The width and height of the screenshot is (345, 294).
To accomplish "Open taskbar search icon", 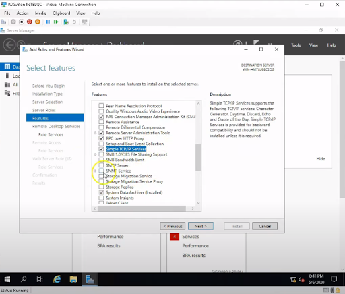I will click(x=24, y=279).
